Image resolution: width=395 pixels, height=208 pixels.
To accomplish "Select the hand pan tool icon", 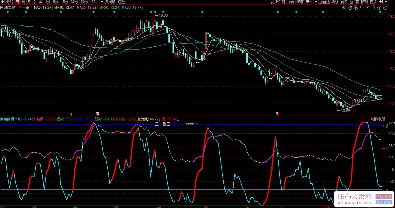I will pos(350,8).
